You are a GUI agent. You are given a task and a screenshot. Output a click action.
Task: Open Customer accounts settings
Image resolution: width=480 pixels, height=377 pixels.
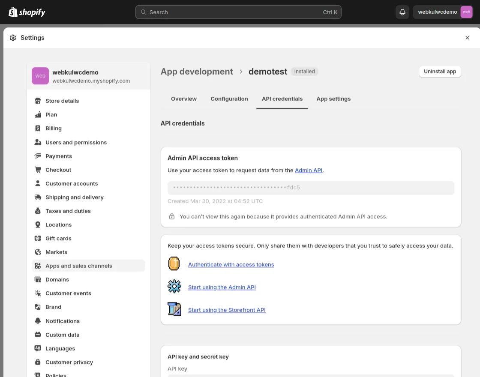pyautogui.click(x=88, y=184)
